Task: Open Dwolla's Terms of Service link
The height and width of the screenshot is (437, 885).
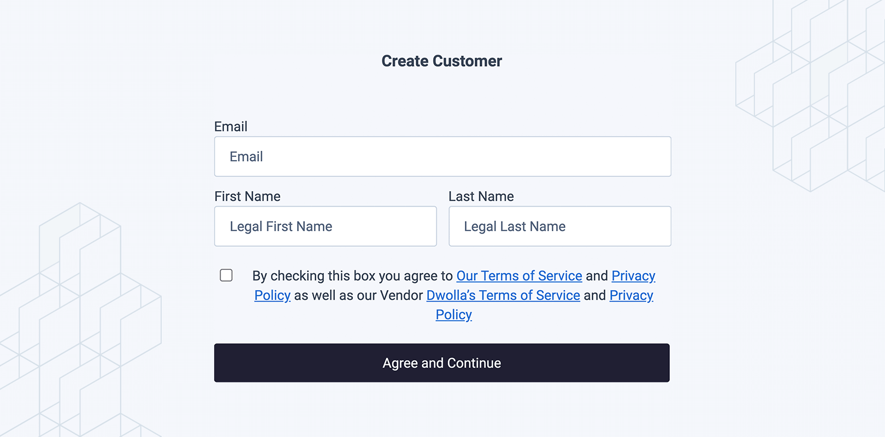Action: (x=503, y=296)
